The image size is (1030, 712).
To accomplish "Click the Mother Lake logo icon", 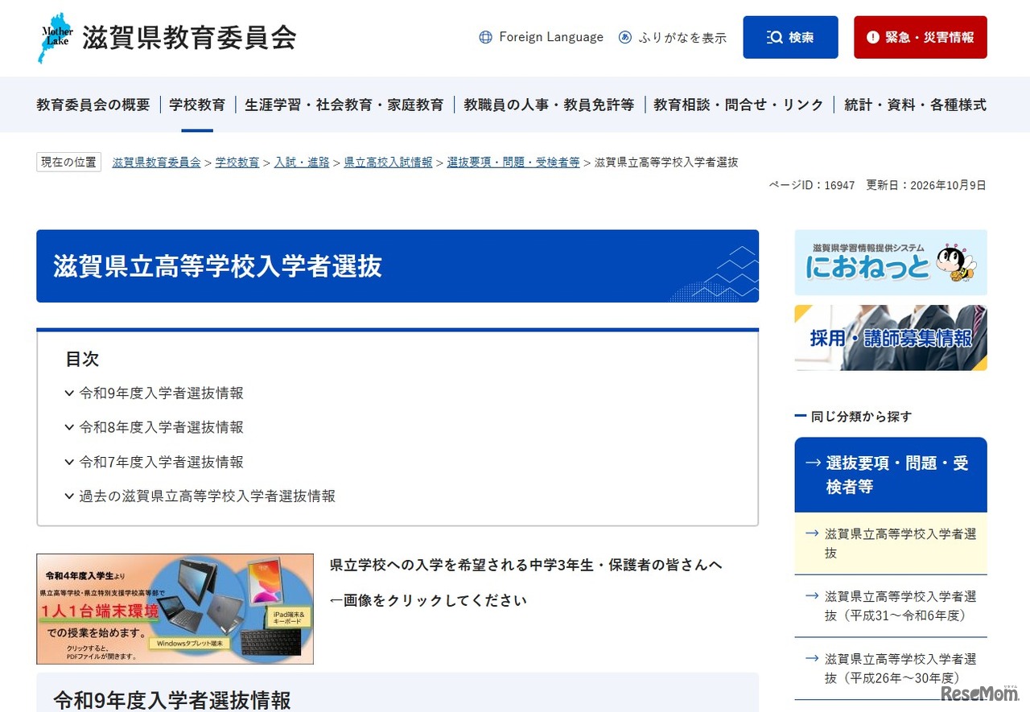I will click(x=56, y=37).
